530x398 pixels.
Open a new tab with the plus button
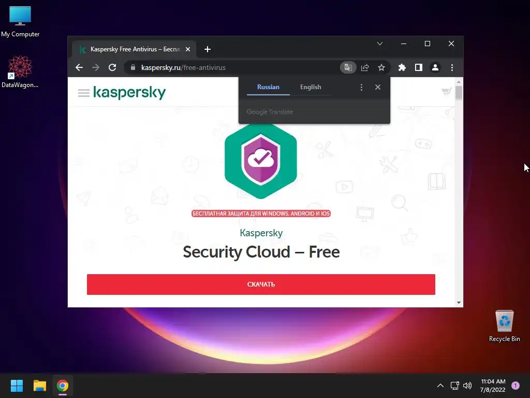coord(208,49)
